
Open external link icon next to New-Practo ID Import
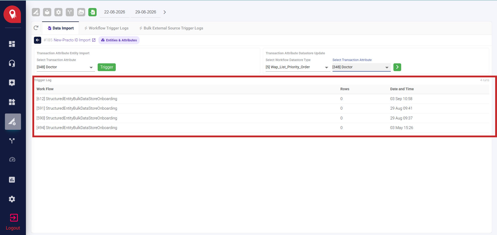(94, 40)
